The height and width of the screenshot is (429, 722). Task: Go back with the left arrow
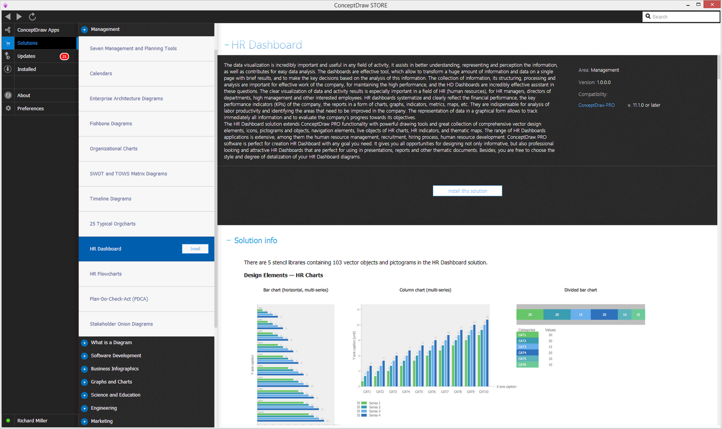point(8,16)
